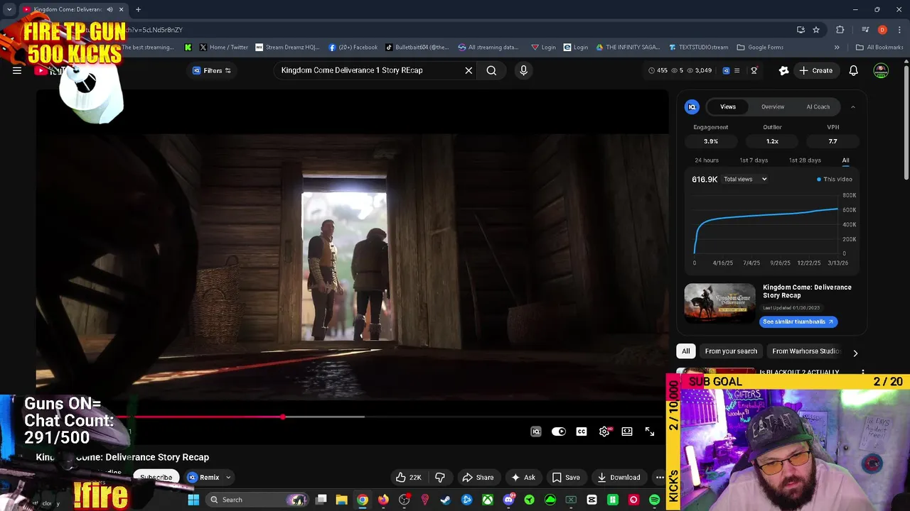Select the Views tab in vidIQ panel

pyautogui.click(x=728, y=106)
